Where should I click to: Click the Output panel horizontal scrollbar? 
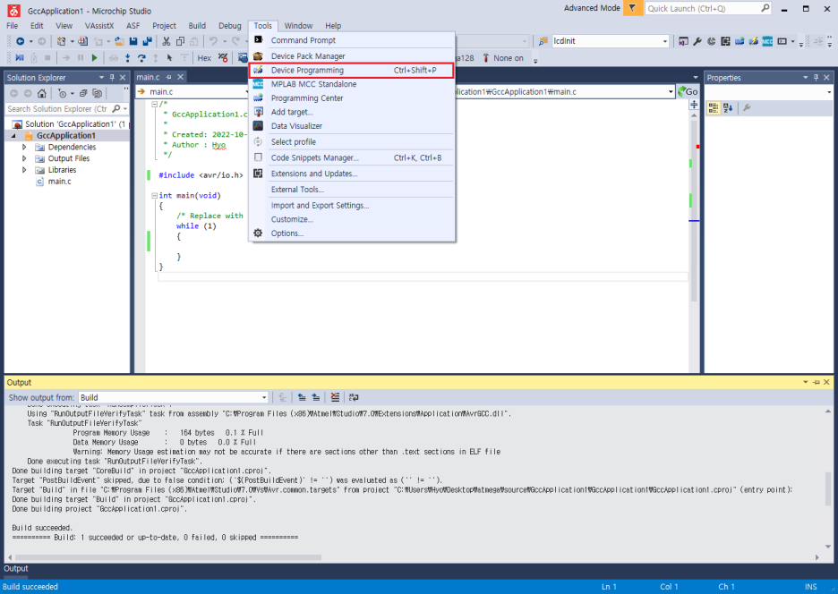point(168,557)
